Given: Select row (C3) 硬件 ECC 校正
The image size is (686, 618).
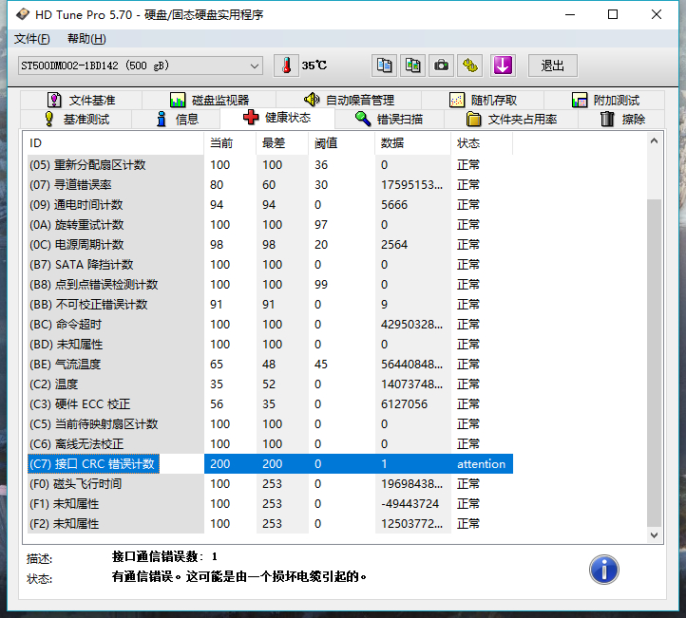Looking at the screenshot, I should [270, 403].
